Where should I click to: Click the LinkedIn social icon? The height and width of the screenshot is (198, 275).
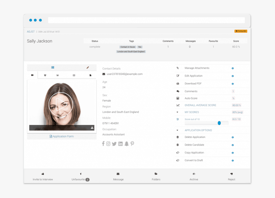(x=121, y=144)
